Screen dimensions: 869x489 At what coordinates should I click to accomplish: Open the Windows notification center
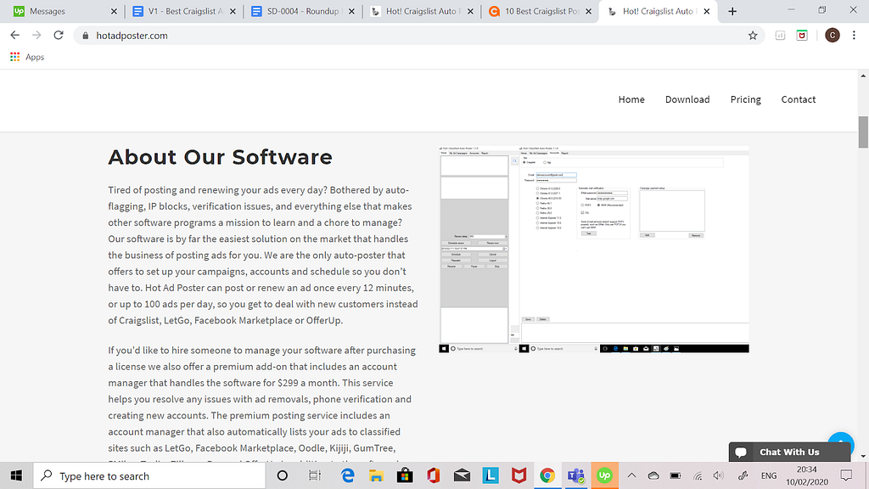[x=846, y=475]
